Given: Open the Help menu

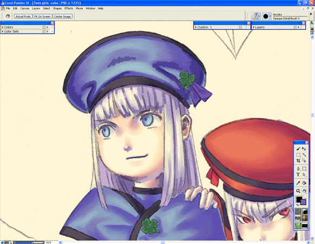Looking at the screenshot, I should click(101, 9).
